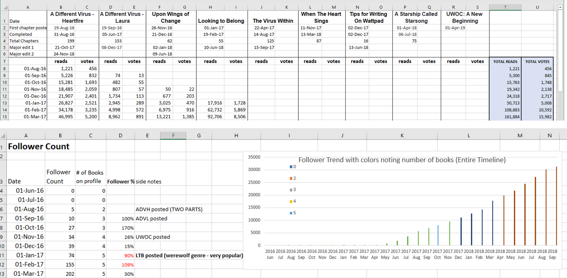This screenshot has height=278, width=567.
Task: Click the red 90% follower percentage
Action: pyautogui.click(x=120, y=255)
